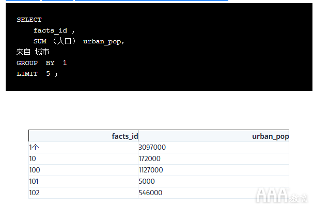Click the table cell showing 1个
Image resolution: width=313 pixels, height=206 pixels.
[84, 147]
